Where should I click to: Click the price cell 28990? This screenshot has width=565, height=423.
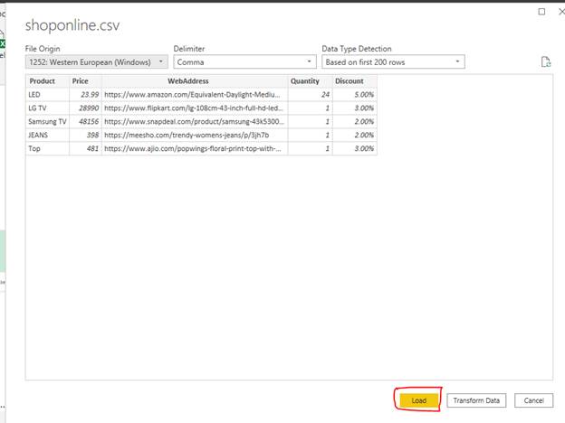coord(85,108)
